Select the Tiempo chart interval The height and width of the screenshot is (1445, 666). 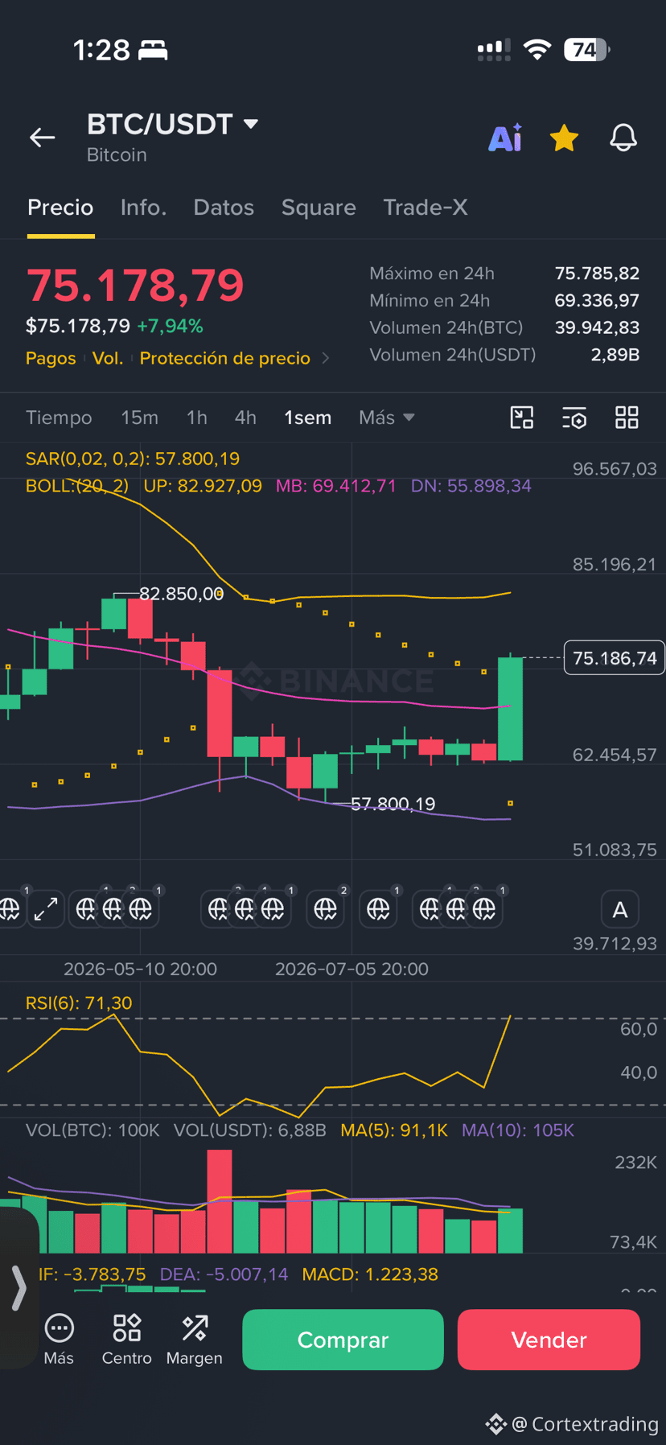(x=59, y=418)
